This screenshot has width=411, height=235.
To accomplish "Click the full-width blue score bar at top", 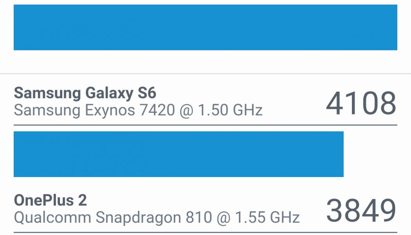I will point(205,27).
